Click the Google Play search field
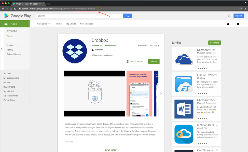Viewport: 248px width, 152px height. click(x=80, y=16)
